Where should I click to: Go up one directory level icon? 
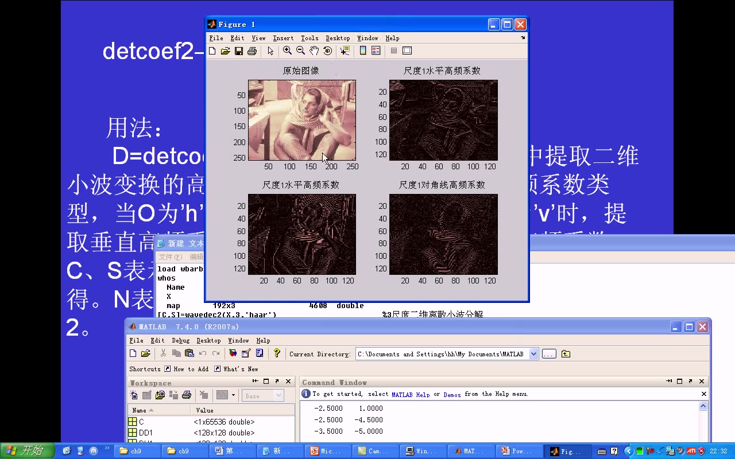click(x=566, y=354)
